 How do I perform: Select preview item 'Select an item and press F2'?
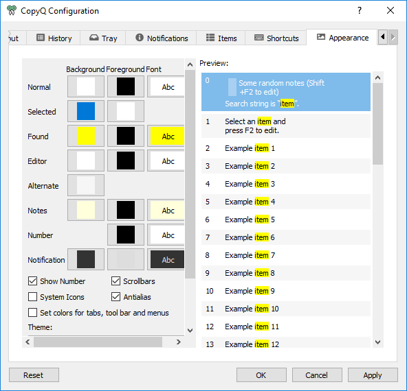click(286, 126)
